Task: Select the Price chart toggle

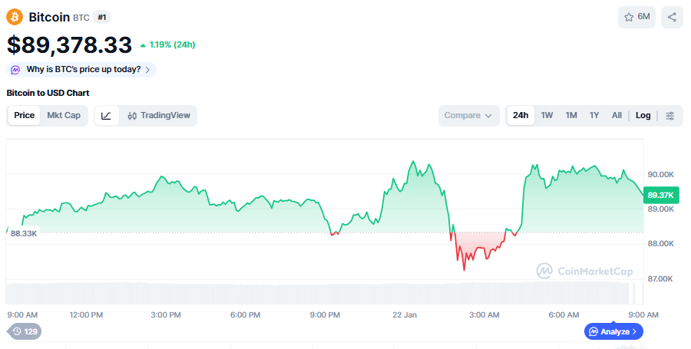Action: click(x=24, y=116)
